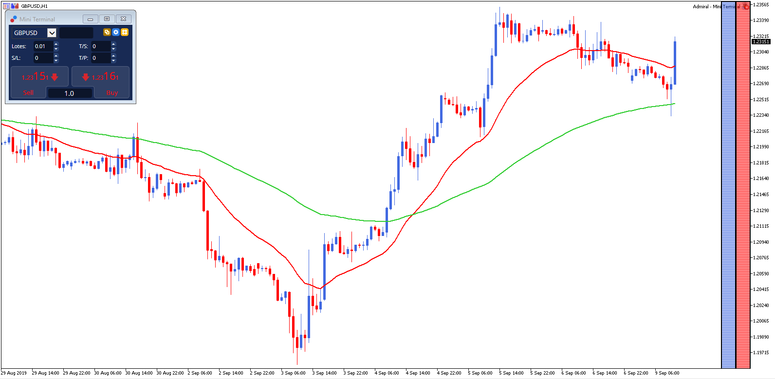Click the yellow four-square tools icon

point(125,32)
